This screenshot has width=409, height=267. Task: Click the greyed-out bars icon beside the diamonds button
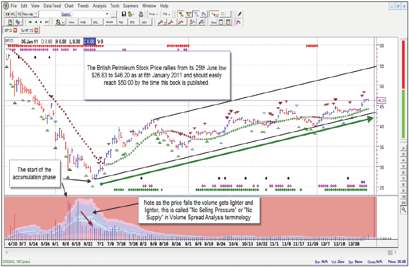coord(224,14)
